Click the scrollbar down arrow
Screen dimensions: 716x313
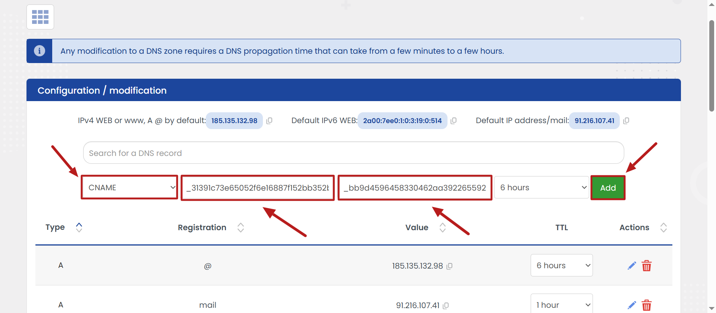point(712,309)
